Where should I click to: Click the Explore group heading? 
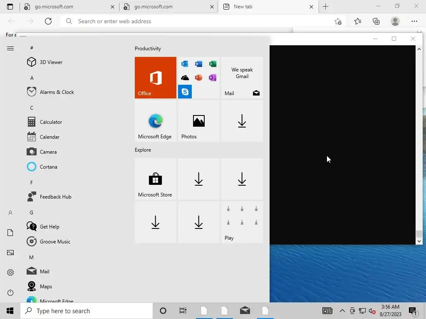point(143,150)
